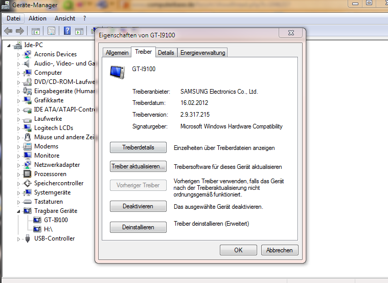
Task: Open the Ansicht menu
Action: tap(65, 18)
